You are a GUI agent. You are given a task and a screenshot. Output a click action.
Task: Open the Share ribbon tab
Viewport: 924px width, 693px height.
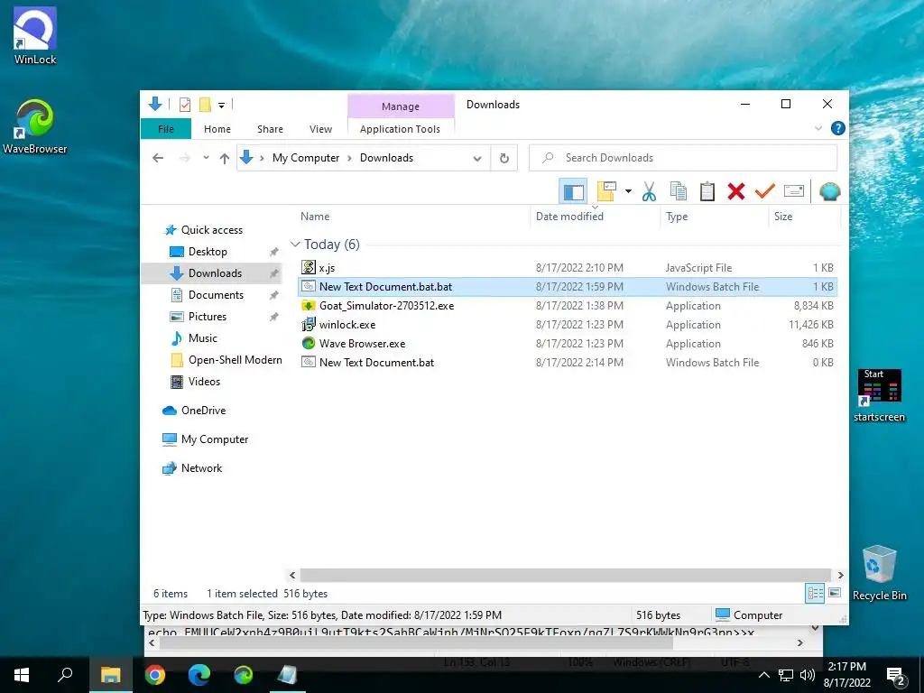pos(270,129)
